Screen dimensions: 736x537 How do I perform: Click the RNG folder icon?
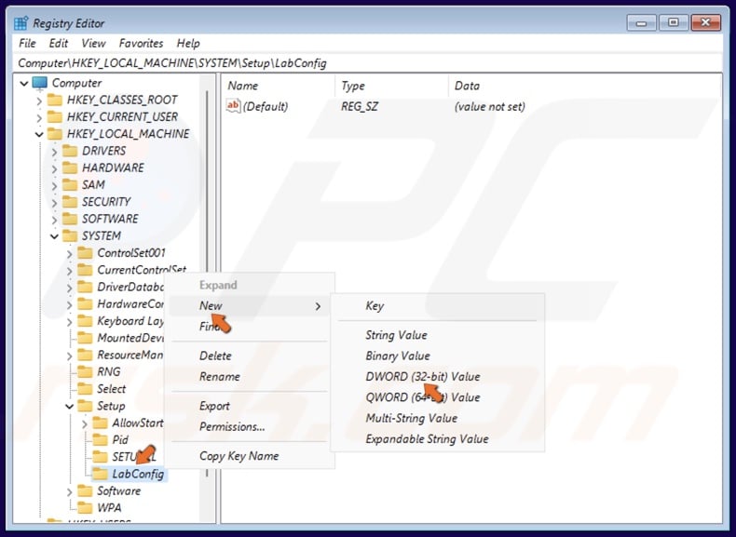[x=85, y=371]
